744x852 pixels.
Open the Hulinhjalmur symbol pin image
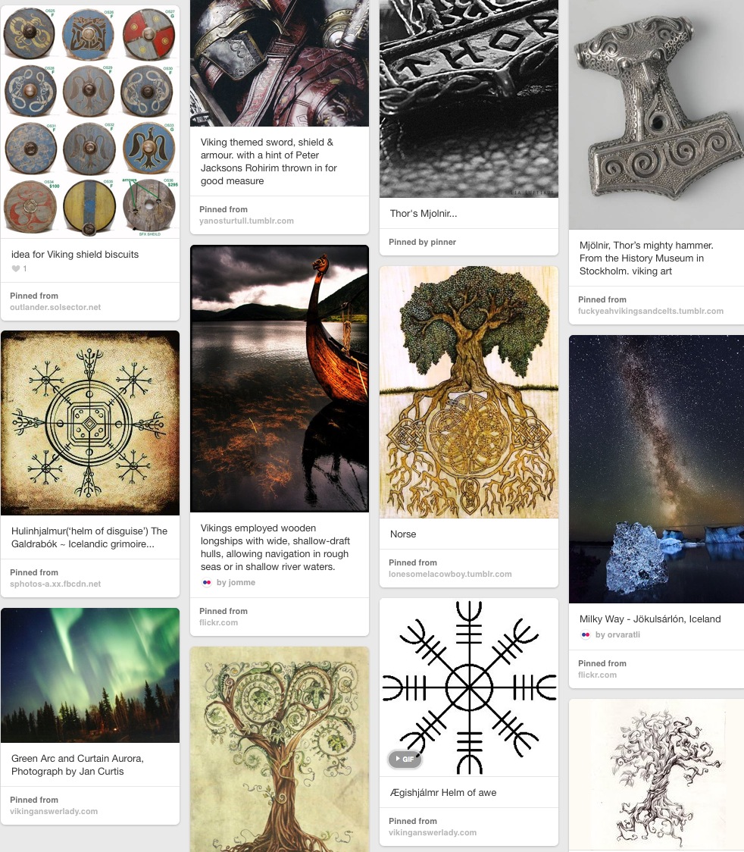(x=90, y=423)
